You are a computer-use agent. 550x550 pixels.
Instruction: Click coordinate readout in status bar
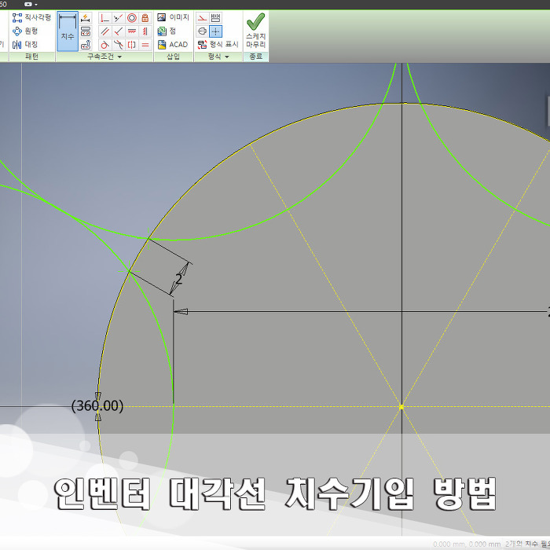[467, 544]
